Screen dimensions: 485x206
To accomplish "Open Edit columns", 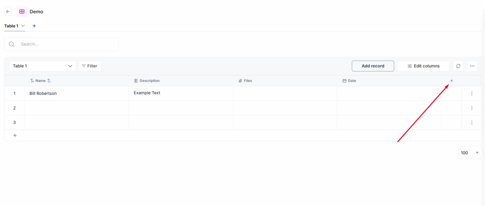I will coord(423,66).
